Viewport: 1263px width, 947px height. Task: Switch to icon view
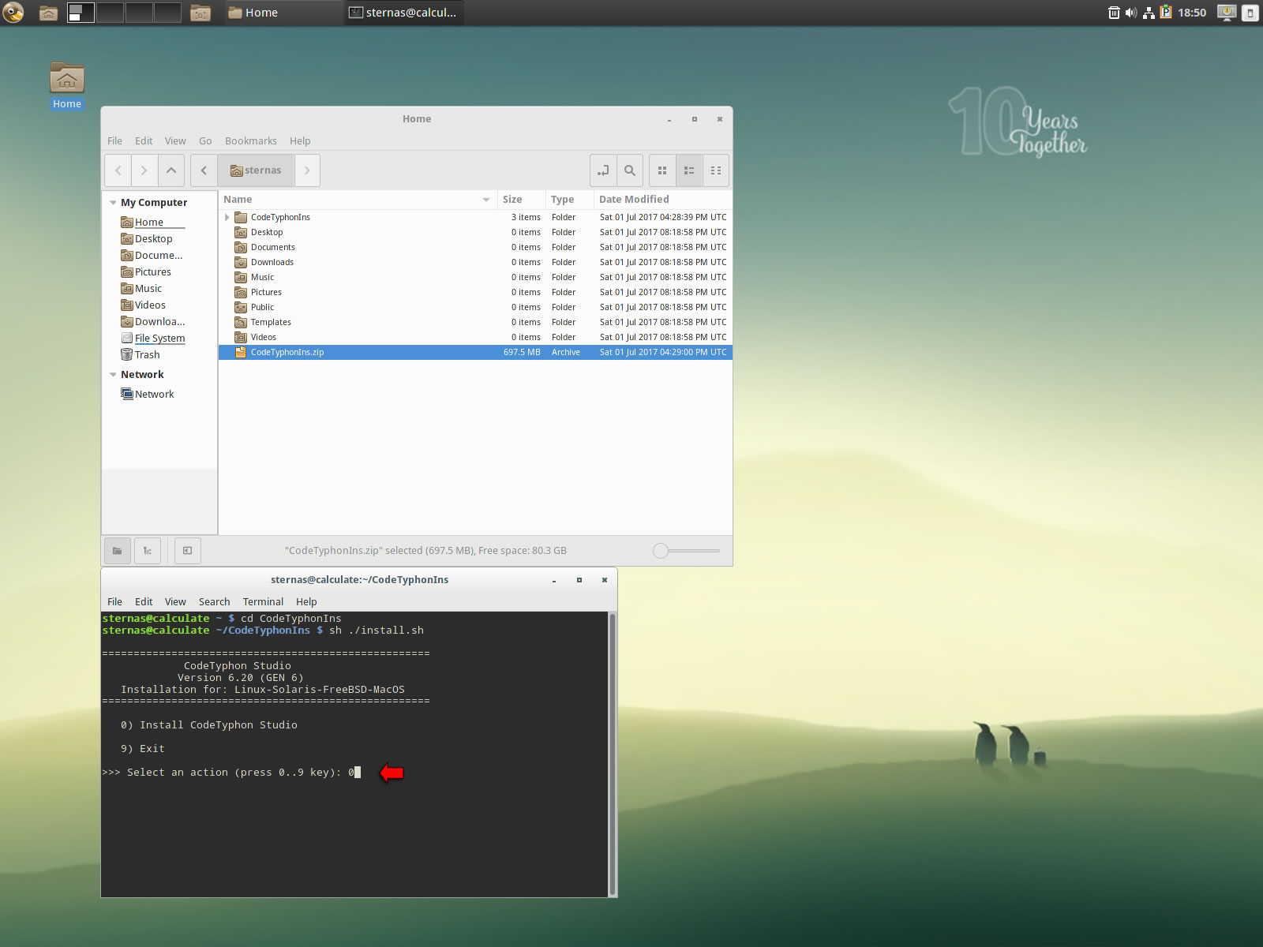click(x=662, y=170)
